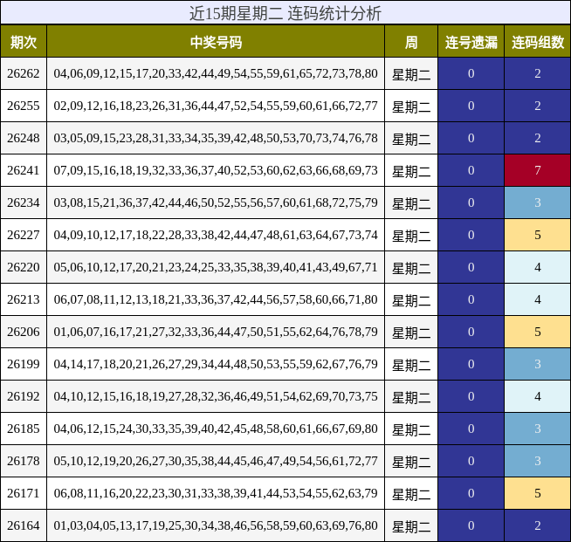The width and height of the screenshot is (571, 542).
Task: Select period number 26164
Action: [x=24, y=525]
